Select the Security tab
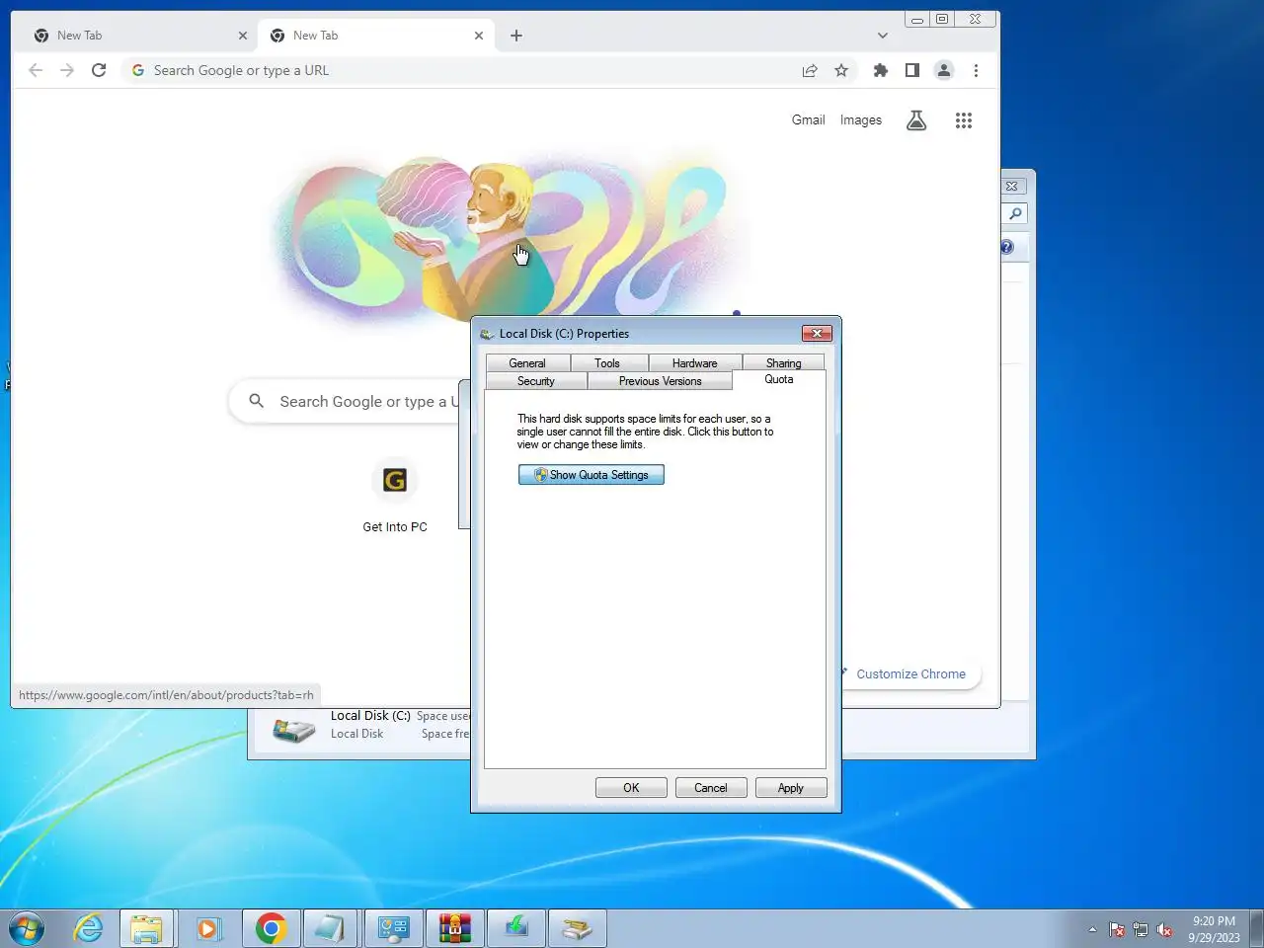 point(536,381)
